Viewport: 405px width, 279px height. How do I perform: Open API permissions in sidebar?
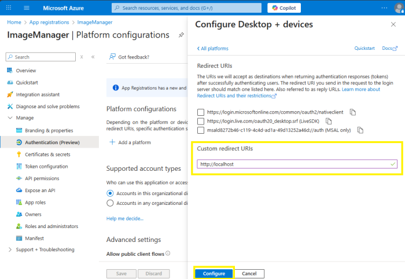(x=42, y=178)
